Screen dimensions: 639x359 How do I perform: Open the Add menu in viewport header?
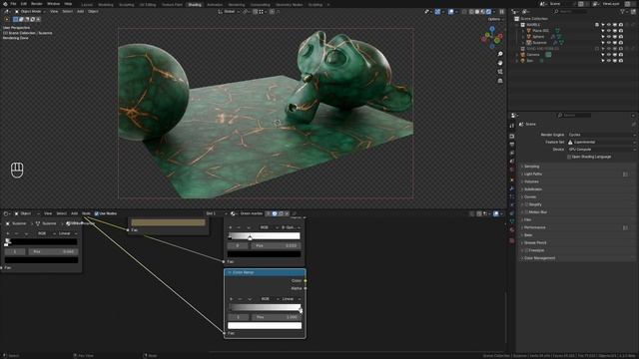tap(80, 11)
